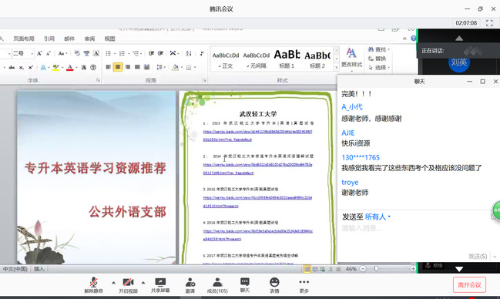The image size is (500, 299).
Task: Expand 发送至 所有人 recipient dropdown
Action: click(378, 217)
